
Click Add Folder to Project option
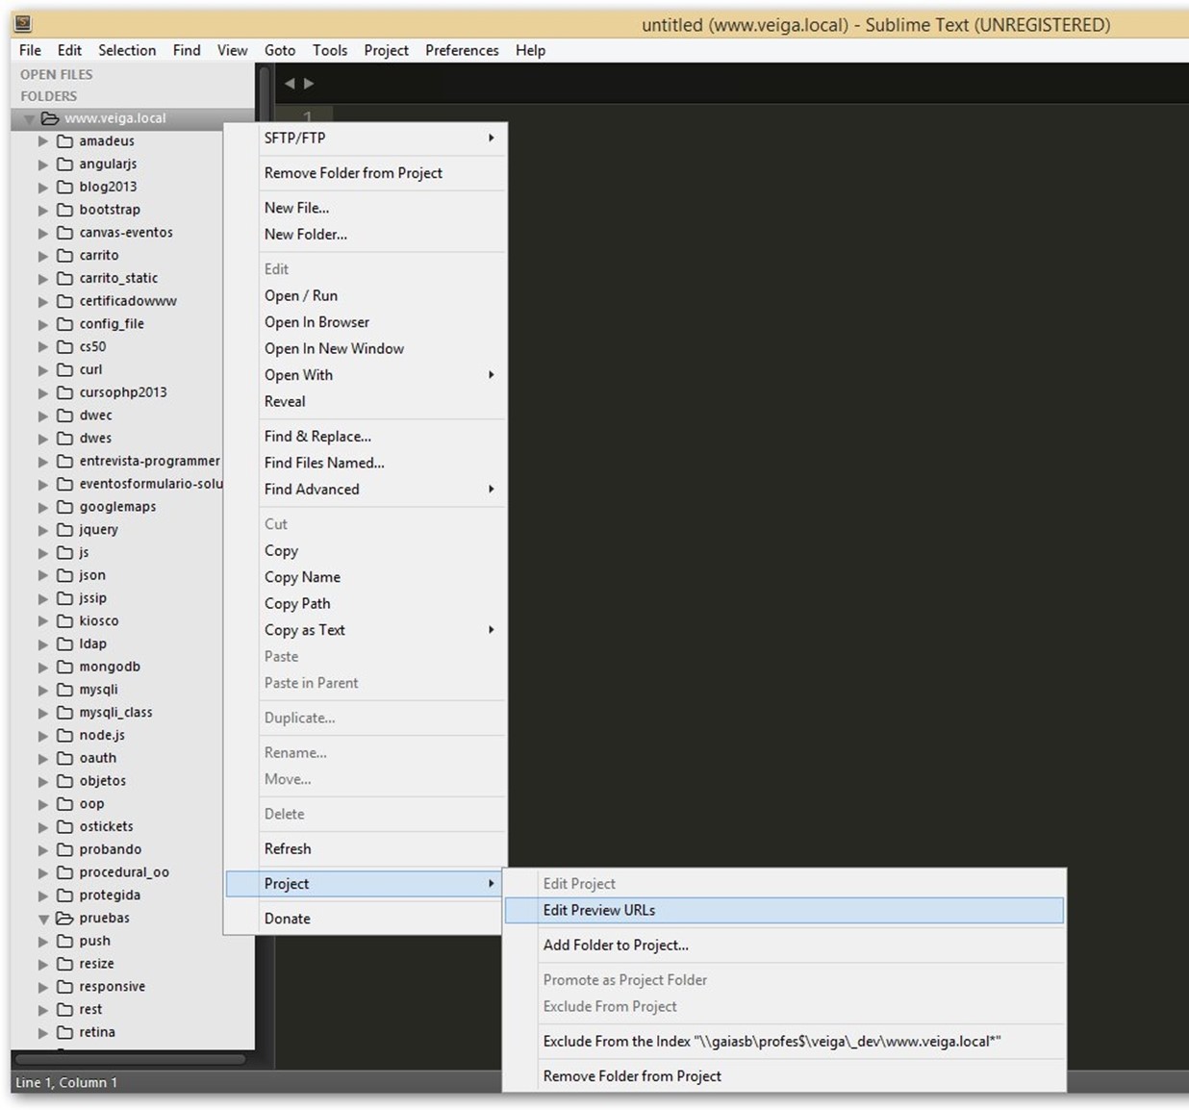[615, 945]
